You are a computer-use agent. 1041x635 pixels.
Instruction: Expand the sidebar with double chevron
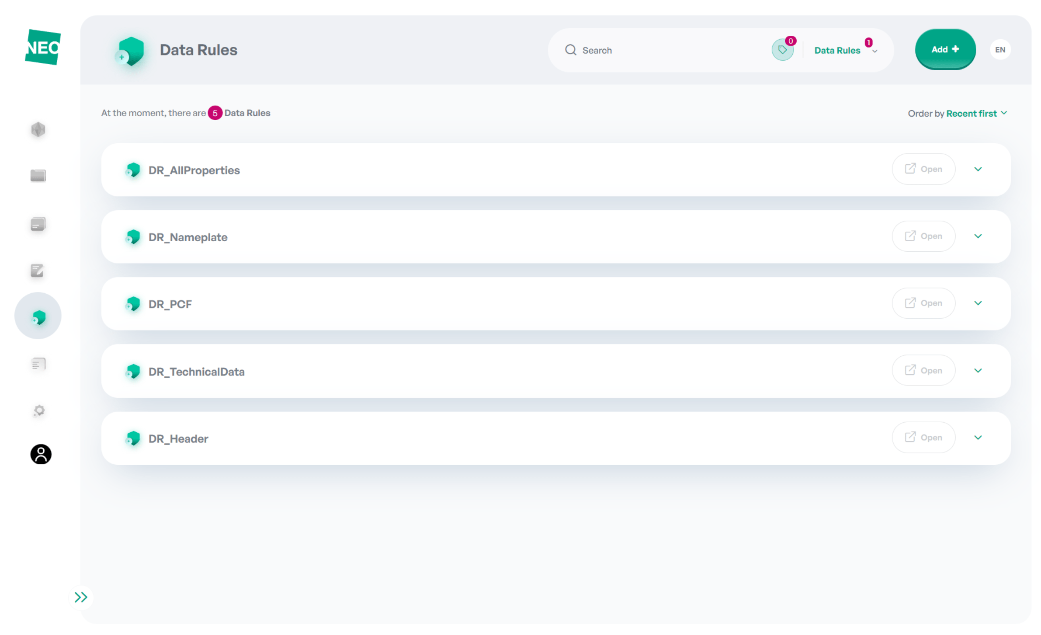[81, 597]
